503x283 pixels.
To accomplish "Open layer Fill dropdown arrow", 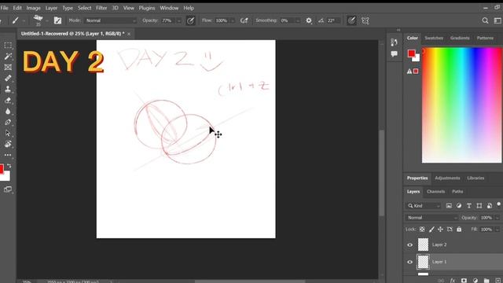I will (x=497, y=229).
